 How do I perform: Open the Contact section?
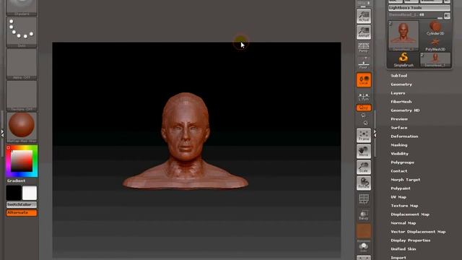[x=399, y=171]
